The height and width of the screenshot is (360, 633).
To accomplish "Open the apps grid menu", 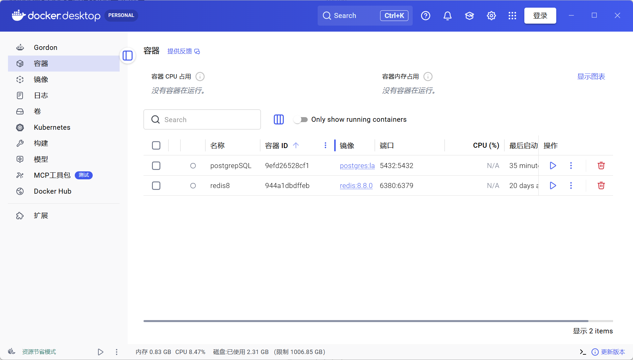I will click(512, 16).
